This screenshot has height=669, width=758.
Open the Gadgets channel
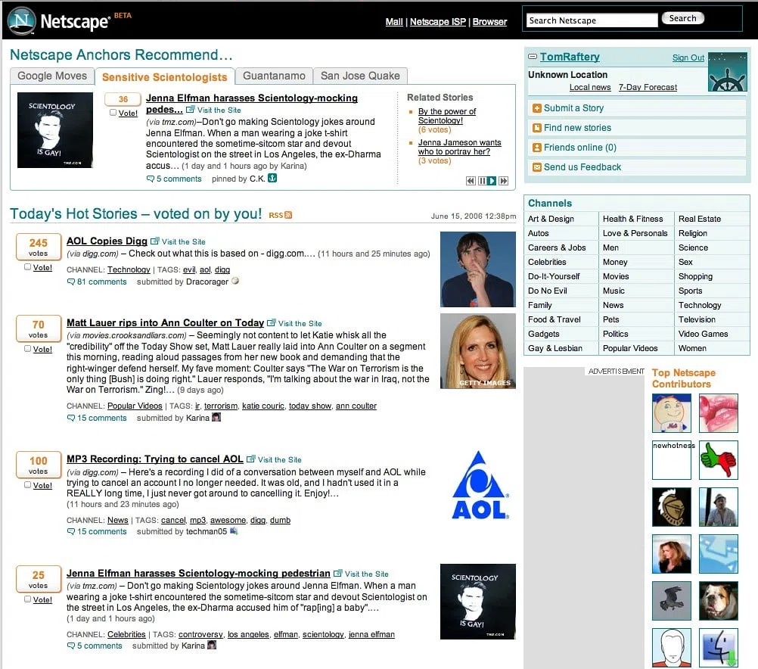(543, 334)
